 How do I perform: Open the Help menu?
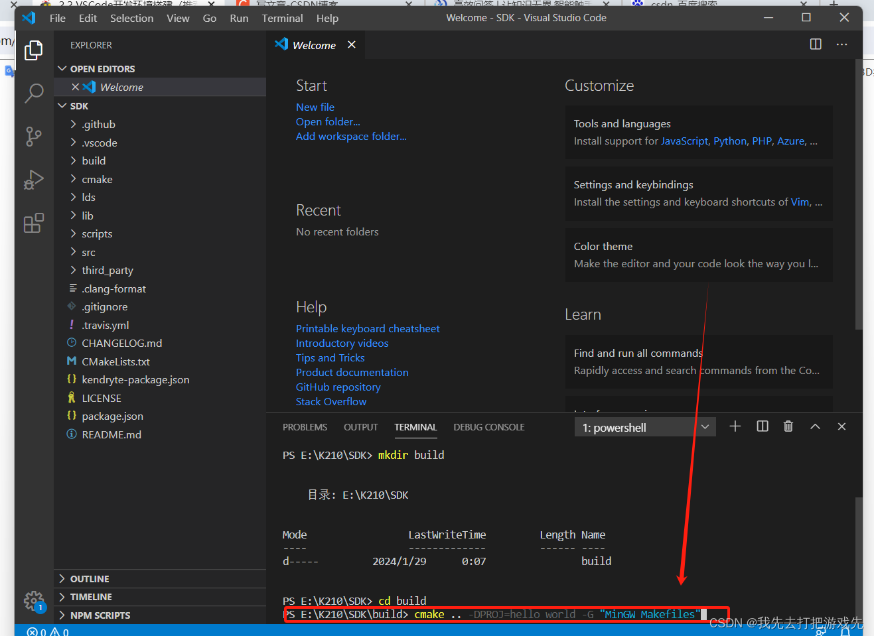(x=327, y=18)
